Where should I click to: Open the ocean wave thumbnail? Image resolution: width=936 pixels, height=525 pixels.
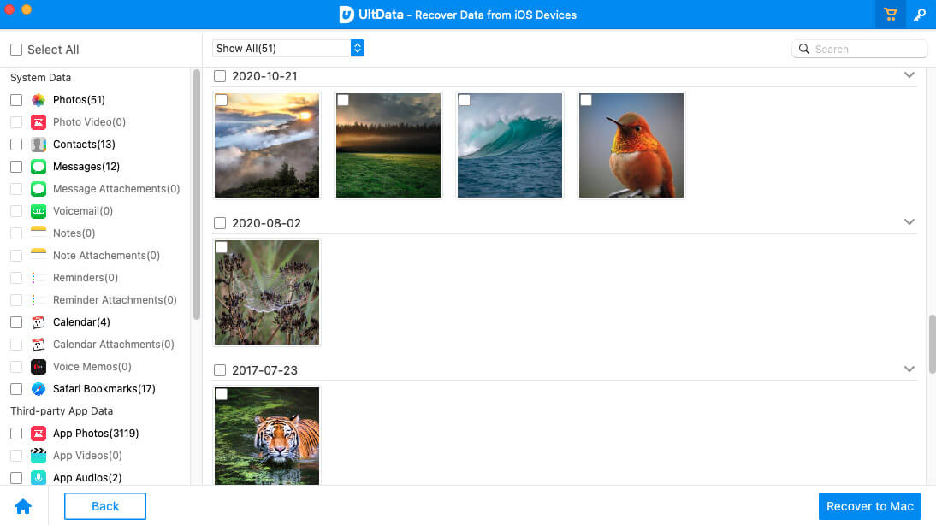click(510, 145)
